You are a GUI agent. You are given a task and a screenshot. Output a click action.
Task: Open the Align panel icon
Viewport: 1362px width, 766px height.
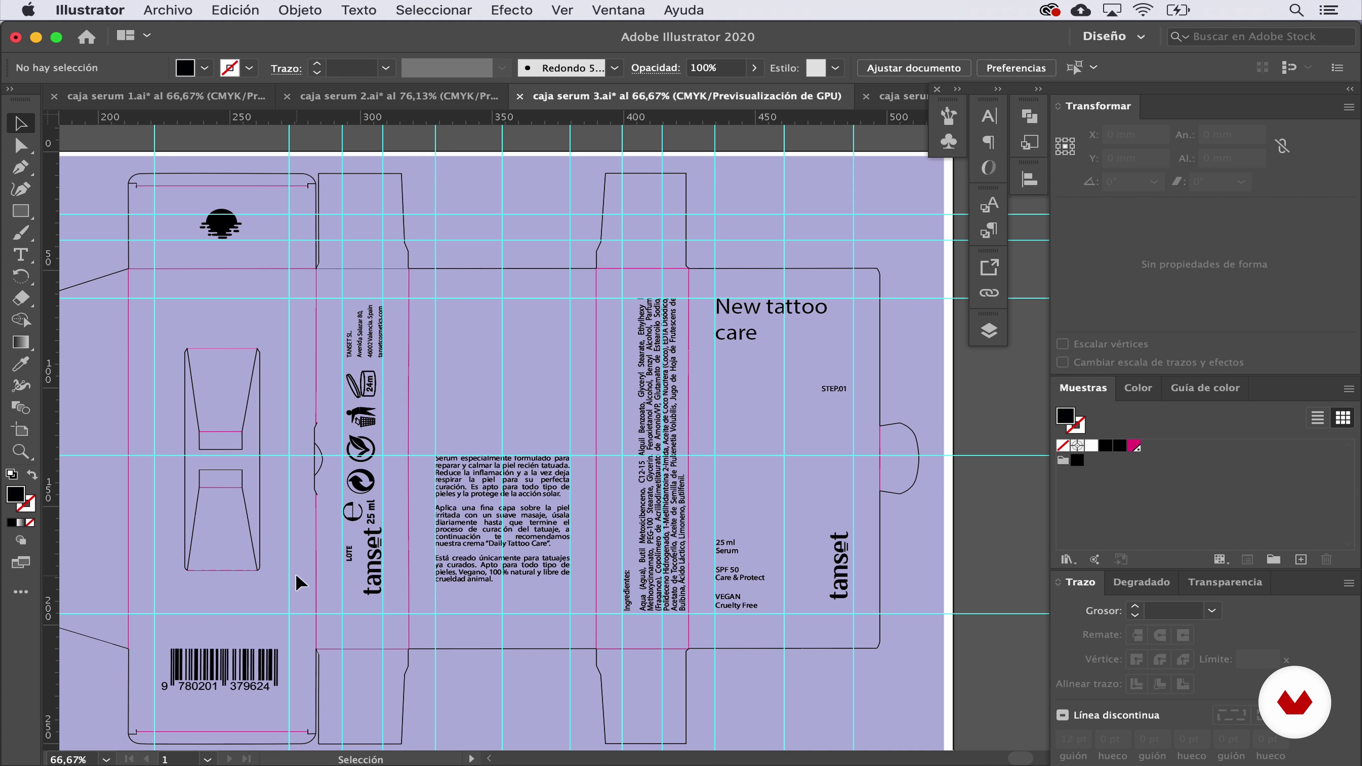tap(1029, 179)
